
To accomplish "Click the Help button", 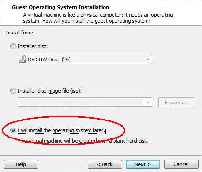I will 21,164.
